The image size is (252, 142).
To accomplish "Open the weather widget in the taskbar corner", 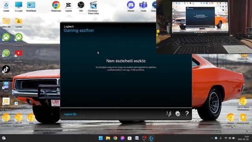I will pyautogui.click(x=4, y=138).
